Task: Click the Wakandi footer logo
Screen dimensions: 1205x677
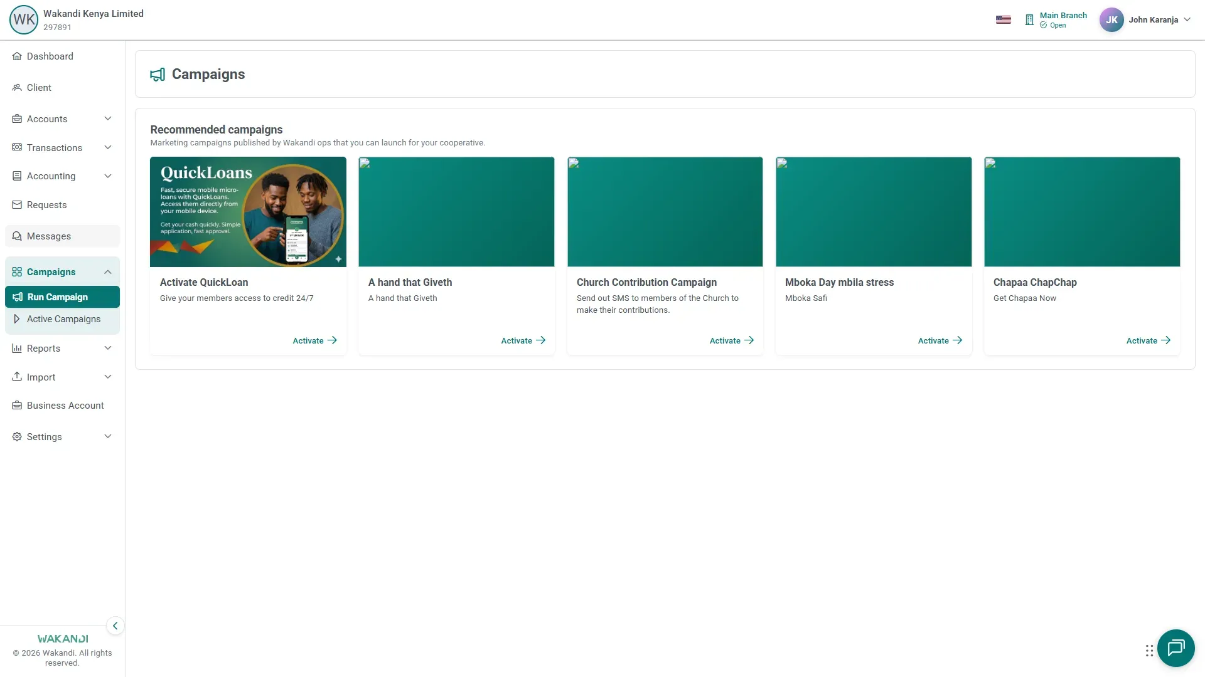Action: tap(63, 639)
